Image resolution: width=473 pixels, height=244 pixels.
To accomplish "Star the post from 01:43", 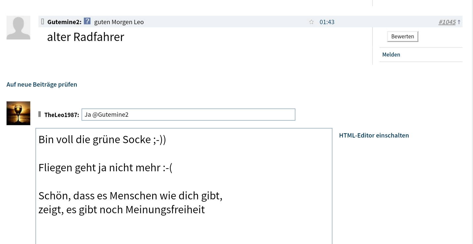I will click(x=311, y=22).
